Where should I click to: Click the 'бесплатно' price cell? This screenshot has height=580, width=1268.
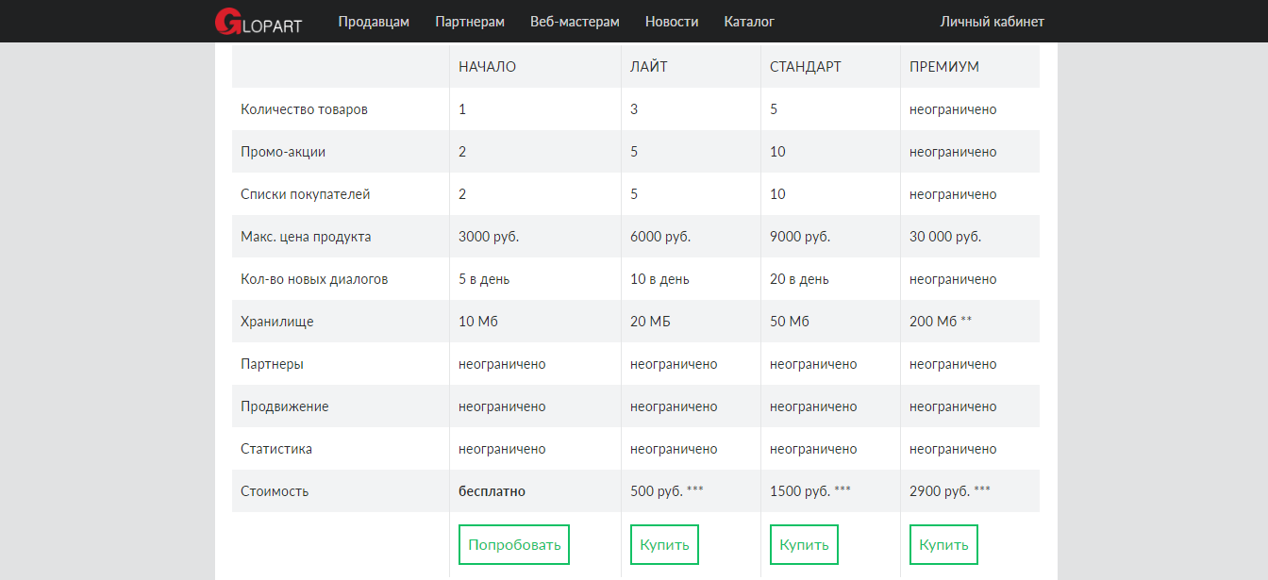click(492, 491)
